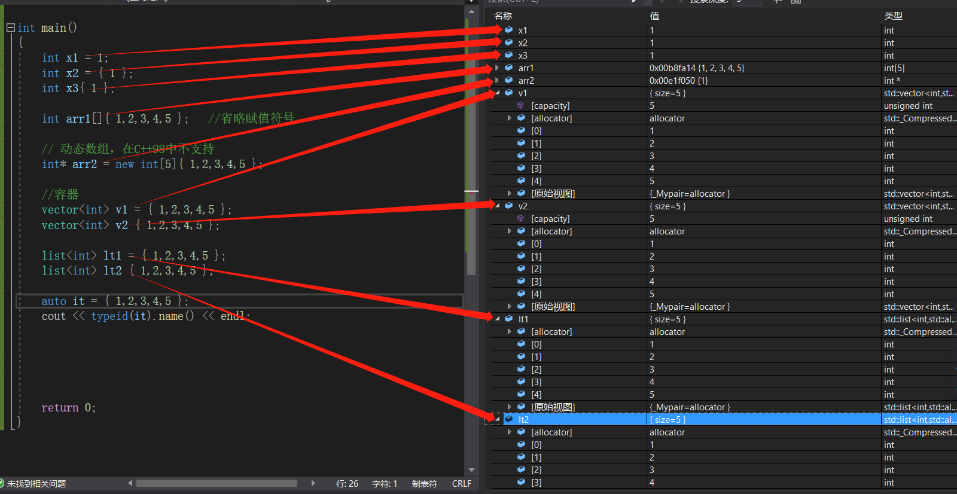Click the code line declaring list<int> lt2
This screenshot has width=957, height=494.
(127, 270)
